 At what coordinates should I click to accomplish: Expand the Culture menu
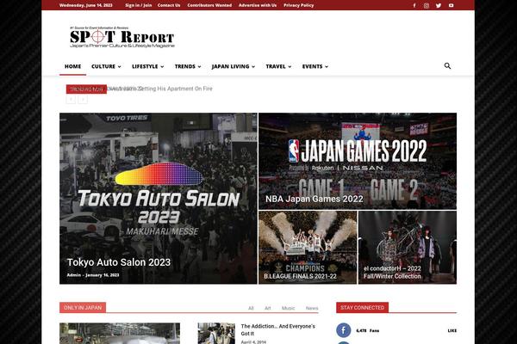pyautogui.click(x=106, y=66)
